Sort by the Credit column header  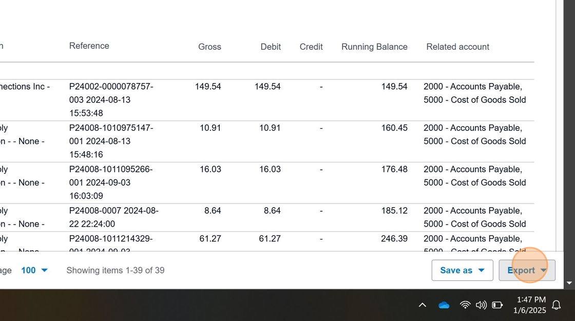point(311,47)
